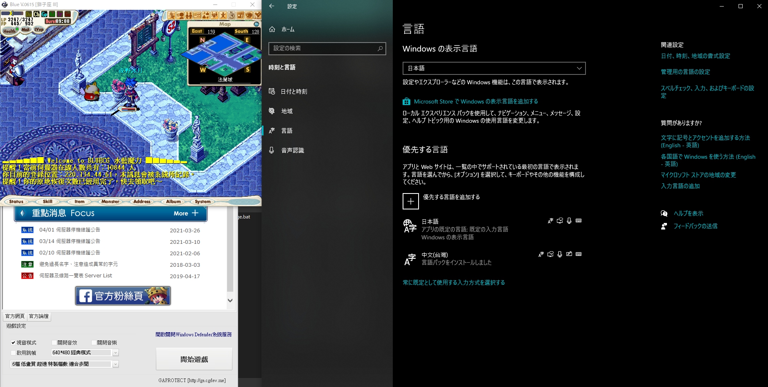Image resolution: width=768 pixels, height=387 pixels.
Task: Open news item 04/01 伺服器停機維護公告
Action: pos(70,230)
